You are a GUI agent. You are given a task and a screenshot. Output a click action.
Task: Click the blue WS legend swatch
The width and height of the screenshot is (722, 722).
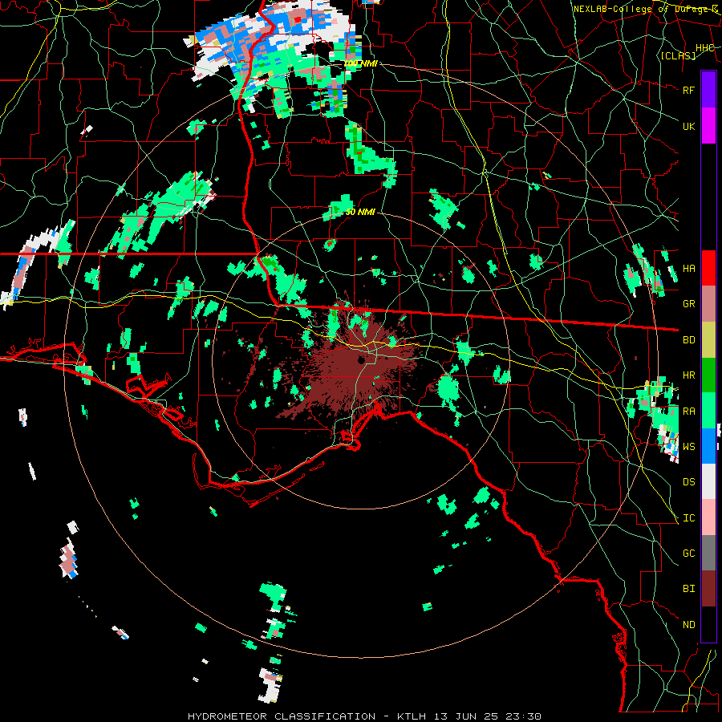708,446
